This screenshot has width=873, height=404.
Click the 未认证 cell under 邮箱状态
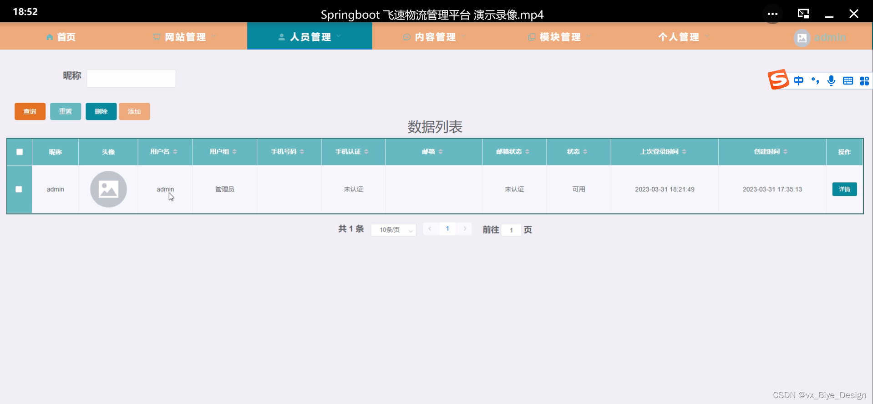[514, 189]
